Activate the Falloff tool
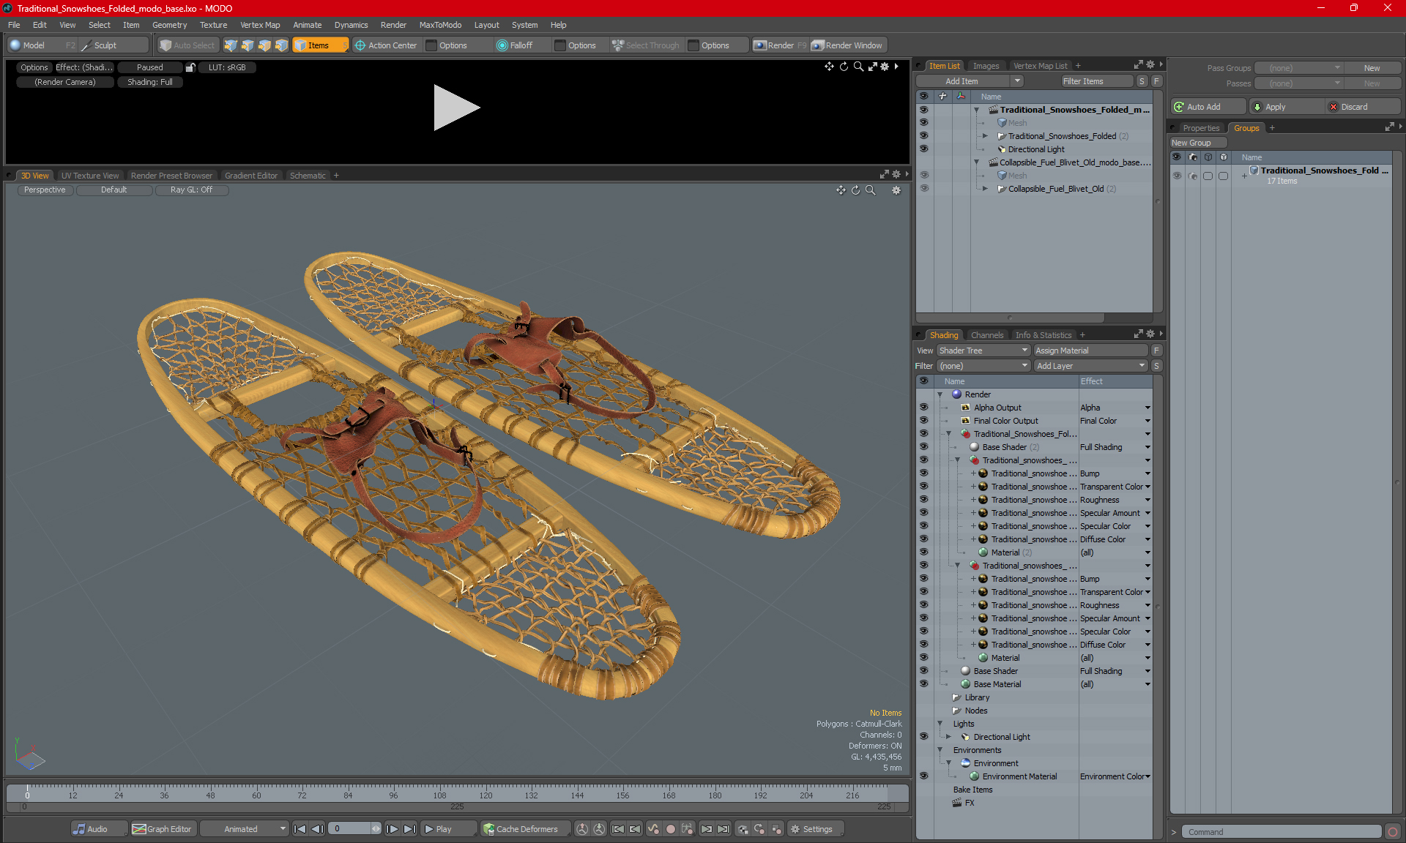The image size is (1406, 843). pyautogui.click(x=515, y=45)
